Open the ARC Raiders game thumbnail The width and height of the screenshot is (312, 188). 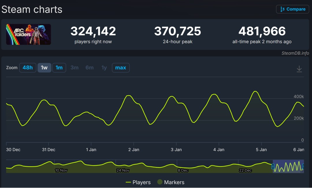(x=28, y=34)
